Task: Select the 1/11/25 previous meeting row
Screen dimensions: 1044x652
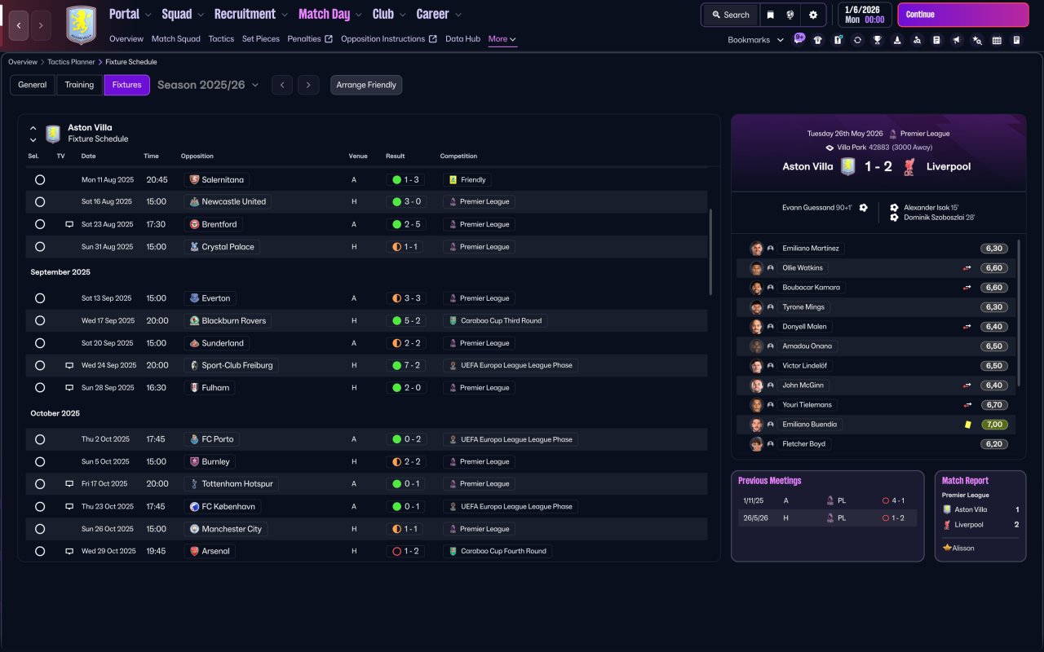Action: (x=826, y=500)
